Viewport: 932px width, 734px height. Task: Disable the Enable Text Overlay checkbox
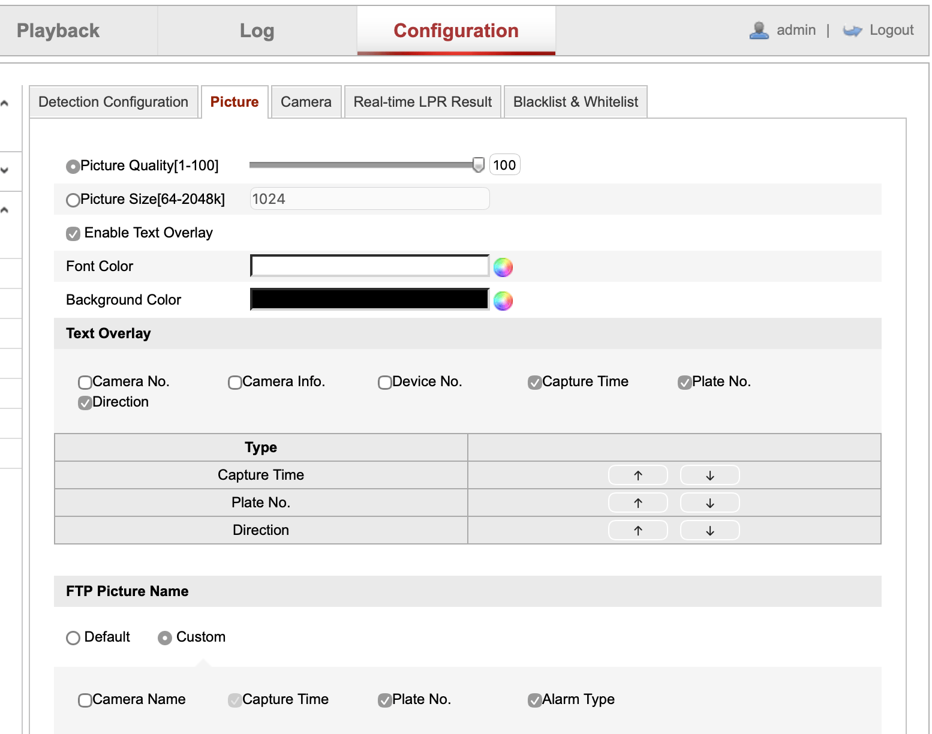pos(73,233)
